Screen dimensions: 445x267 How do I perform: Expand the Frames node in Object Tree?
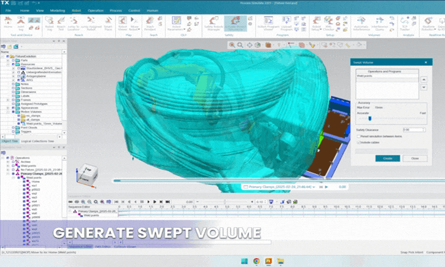tap(8, 100)
